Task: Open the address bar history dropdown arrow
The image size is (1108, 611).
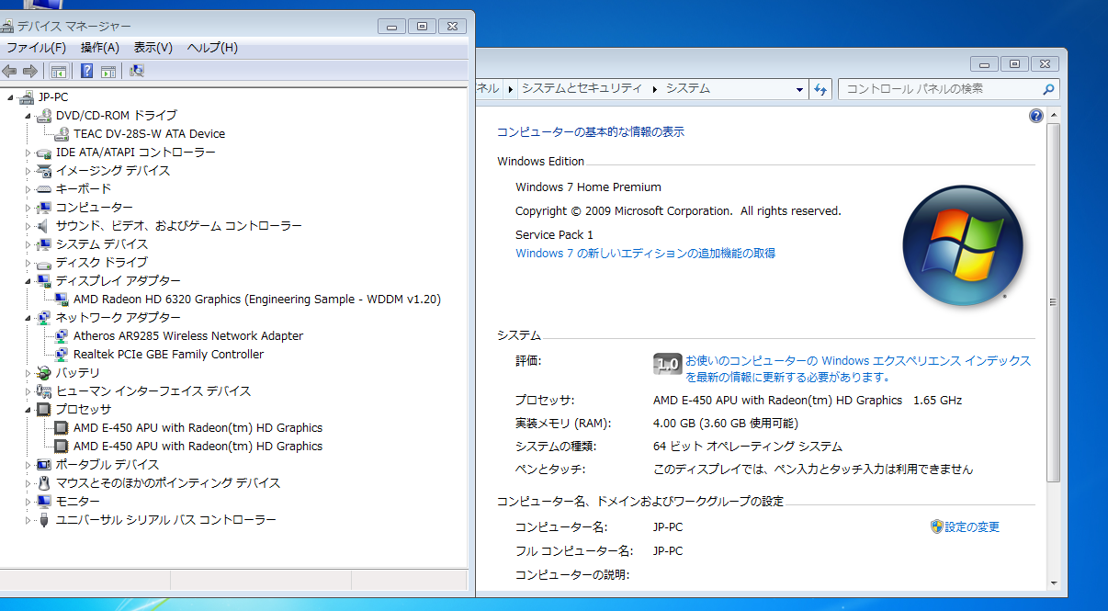Action: tap(800, 89)
